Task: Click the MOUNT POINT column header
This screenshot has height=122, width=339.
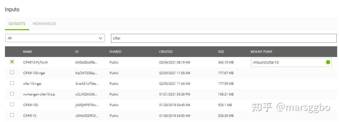Action: click(261, 52)
